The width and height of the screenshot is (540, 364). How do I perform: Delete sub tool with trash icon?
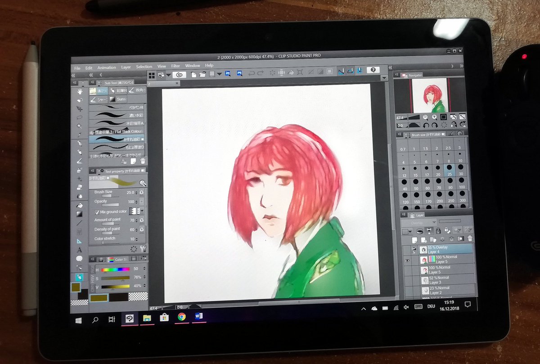pos(143,161)
